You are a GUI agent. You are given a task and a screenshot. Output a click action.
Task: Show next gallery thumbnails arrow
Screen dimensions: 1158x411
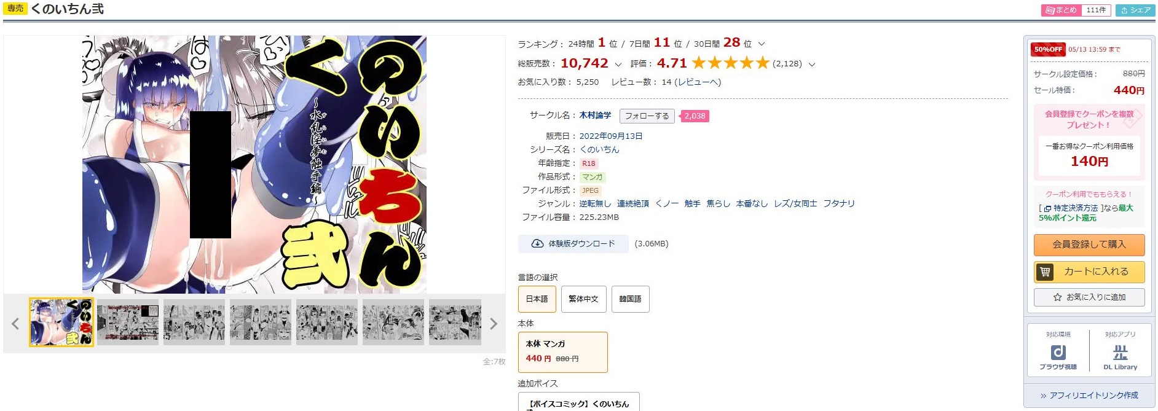(494, 324)
